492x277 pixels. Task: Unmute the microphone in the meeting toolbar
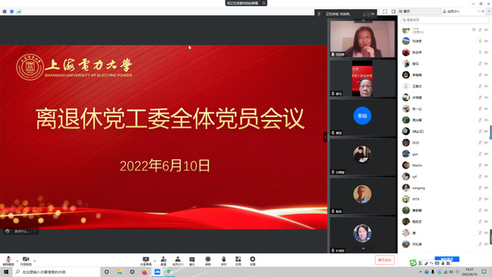click(x=8, y=260)
